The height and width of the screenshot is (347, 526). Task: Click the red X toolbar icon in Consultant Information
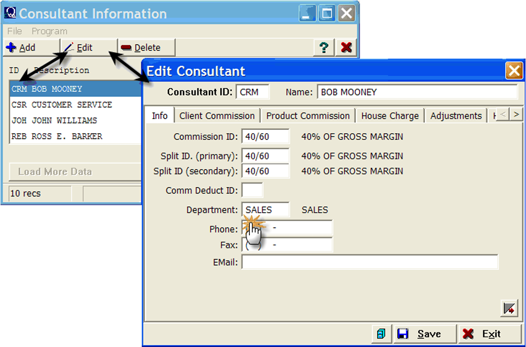[x=346, y=48]
